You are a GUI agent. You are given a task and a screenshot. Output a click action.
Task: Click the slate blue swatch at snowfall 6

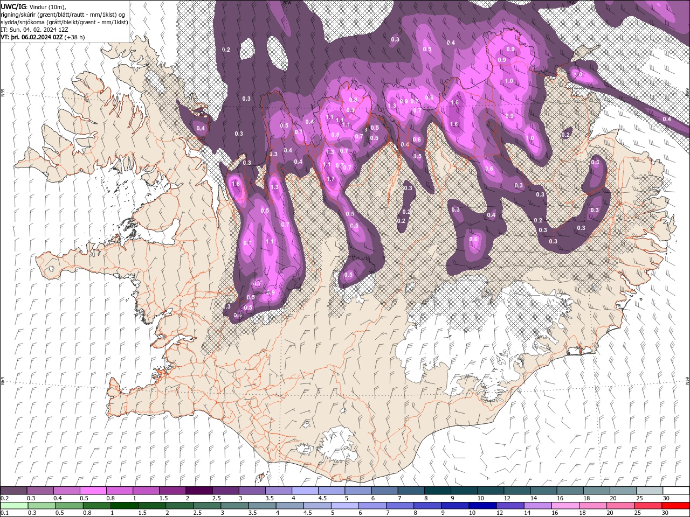384,491
